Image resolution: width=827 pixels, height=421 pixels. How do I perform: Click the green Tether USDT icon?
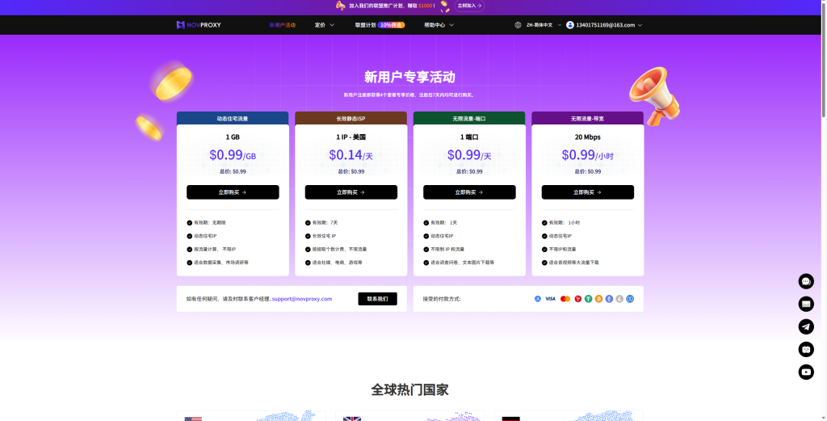click(x=588, y=299)
